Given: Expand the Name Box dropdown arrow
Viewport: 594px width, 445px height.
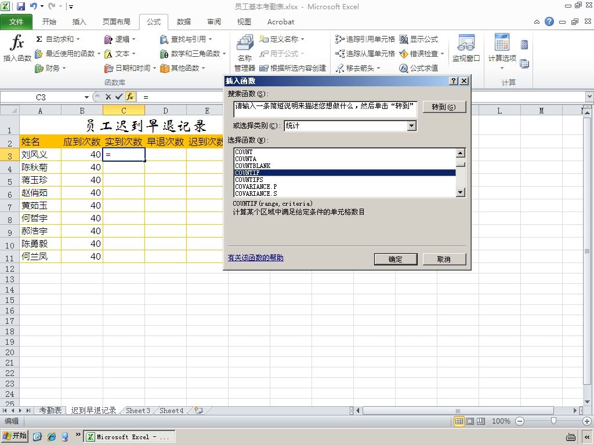Looking at the screenshot, I should pos(86,97).
